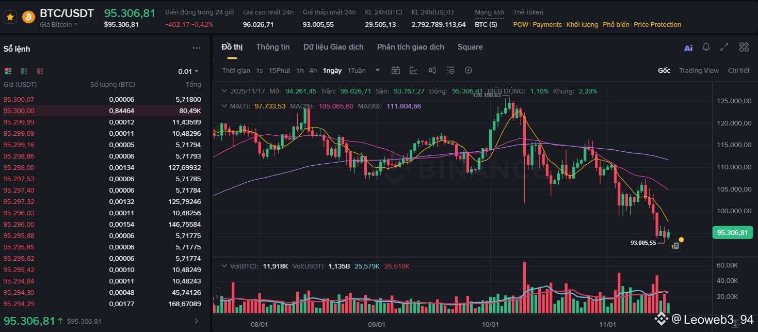This screenshot has width=758, height=332.
Task: Open the chart display options icon
Action: (450, 70)
